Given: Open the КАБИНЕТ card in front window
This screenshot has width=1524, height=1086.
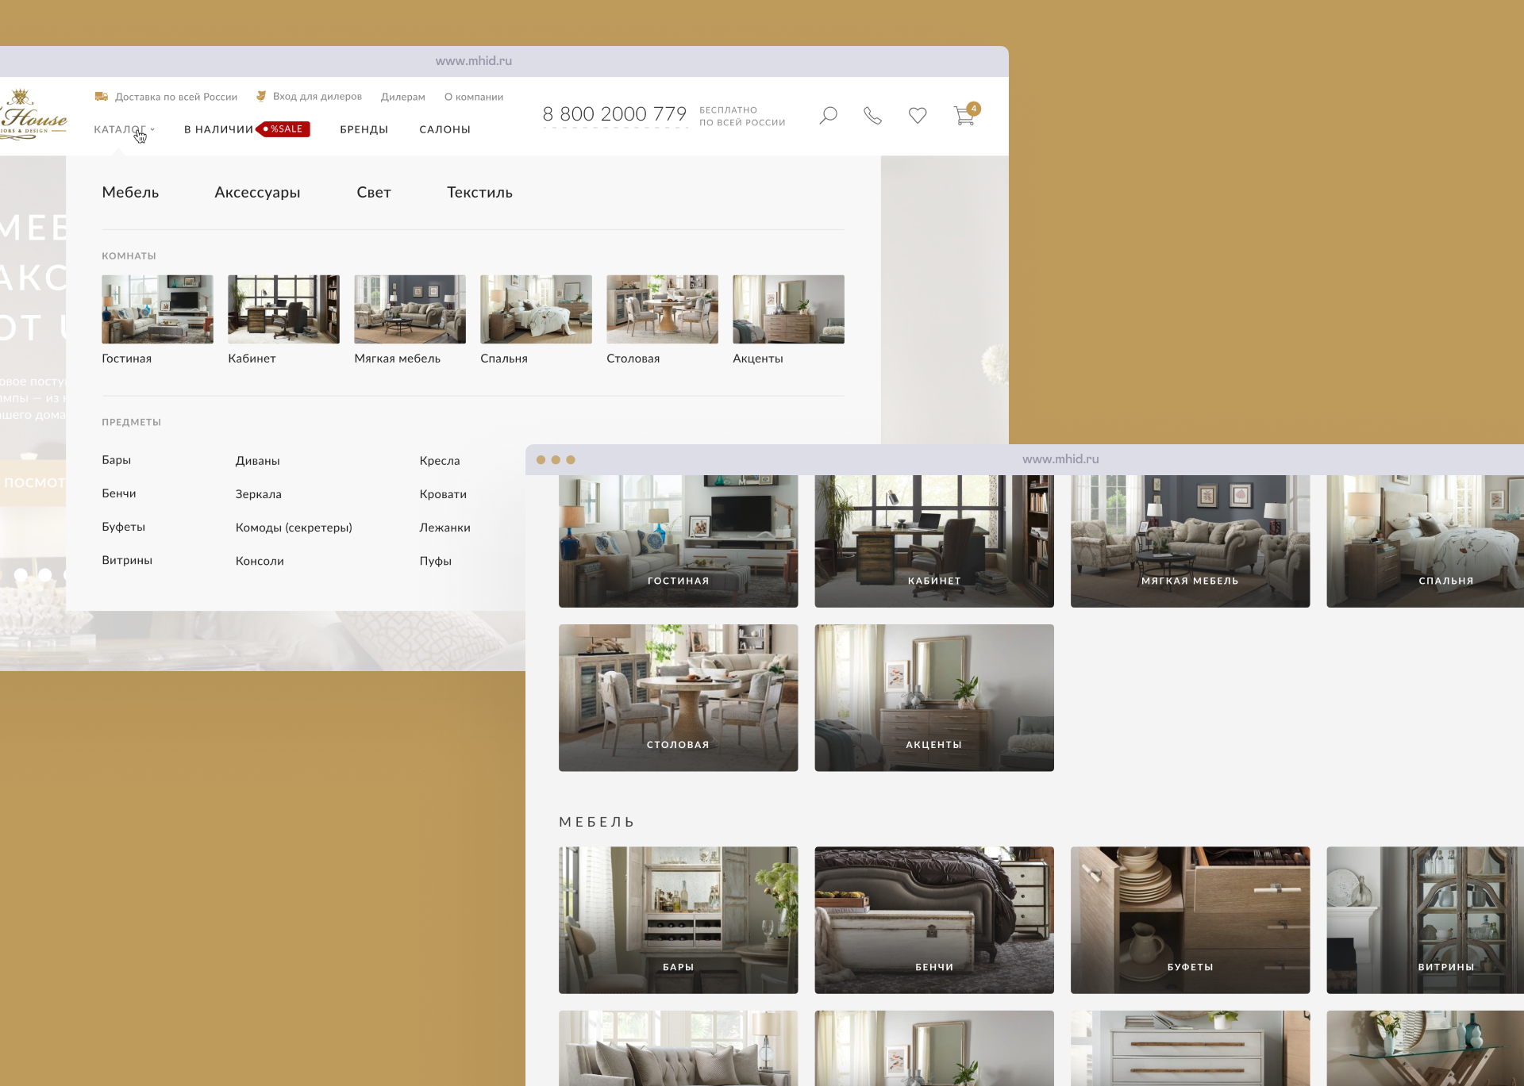Looking at the screenshot, I should pyautogui.click(x=934, y=542).
